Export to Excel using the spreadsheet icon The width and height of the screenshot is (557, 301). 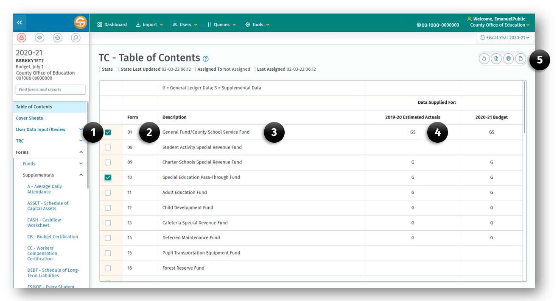[x=496, y=58]
